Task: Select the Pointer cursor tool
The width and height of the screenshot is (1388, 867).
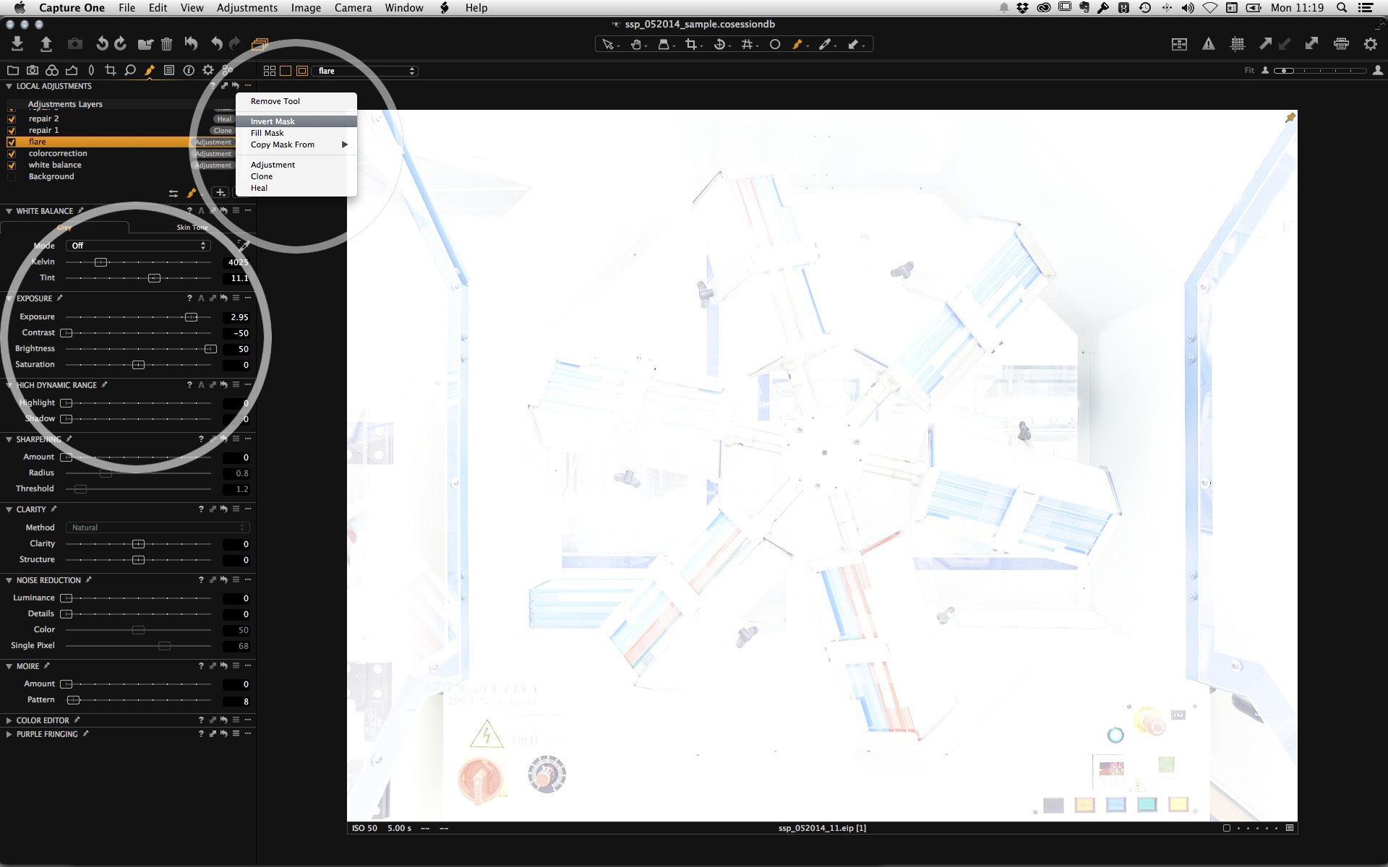Action: [x=609, y=45]
